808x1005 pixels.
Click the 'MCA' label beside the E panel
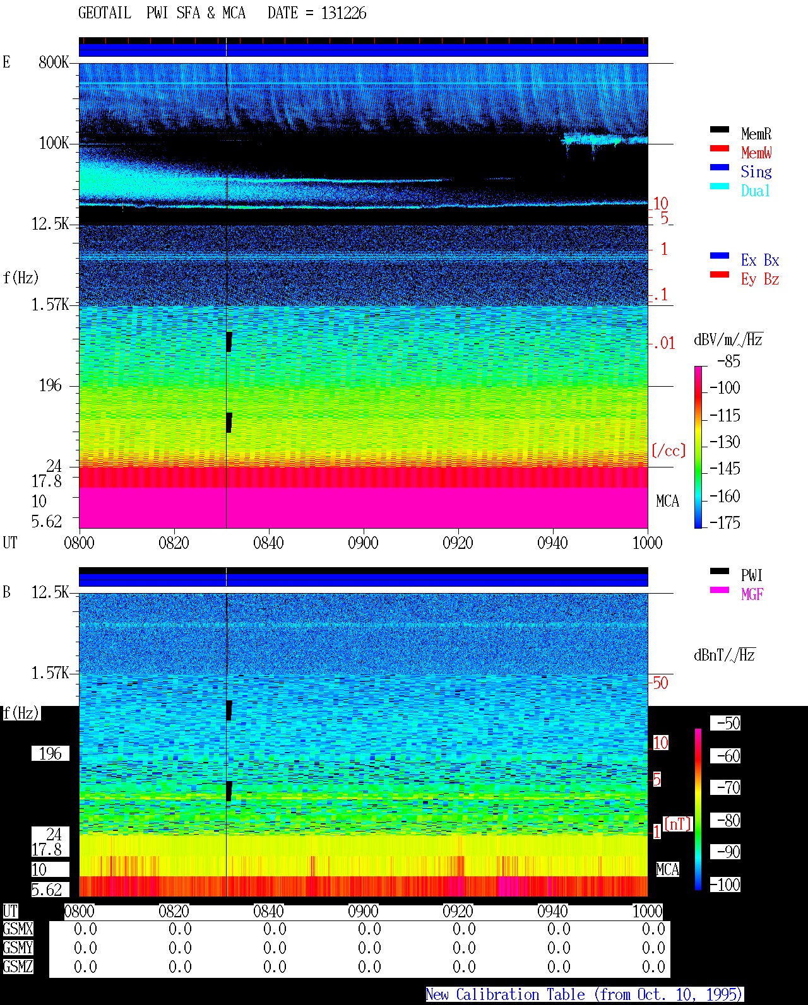pos(667,502)
